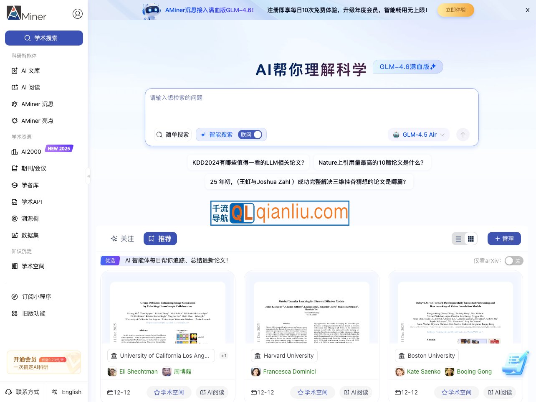Open 溯源树 in the sidebar
Screen dimensions: 536x402
30,219
